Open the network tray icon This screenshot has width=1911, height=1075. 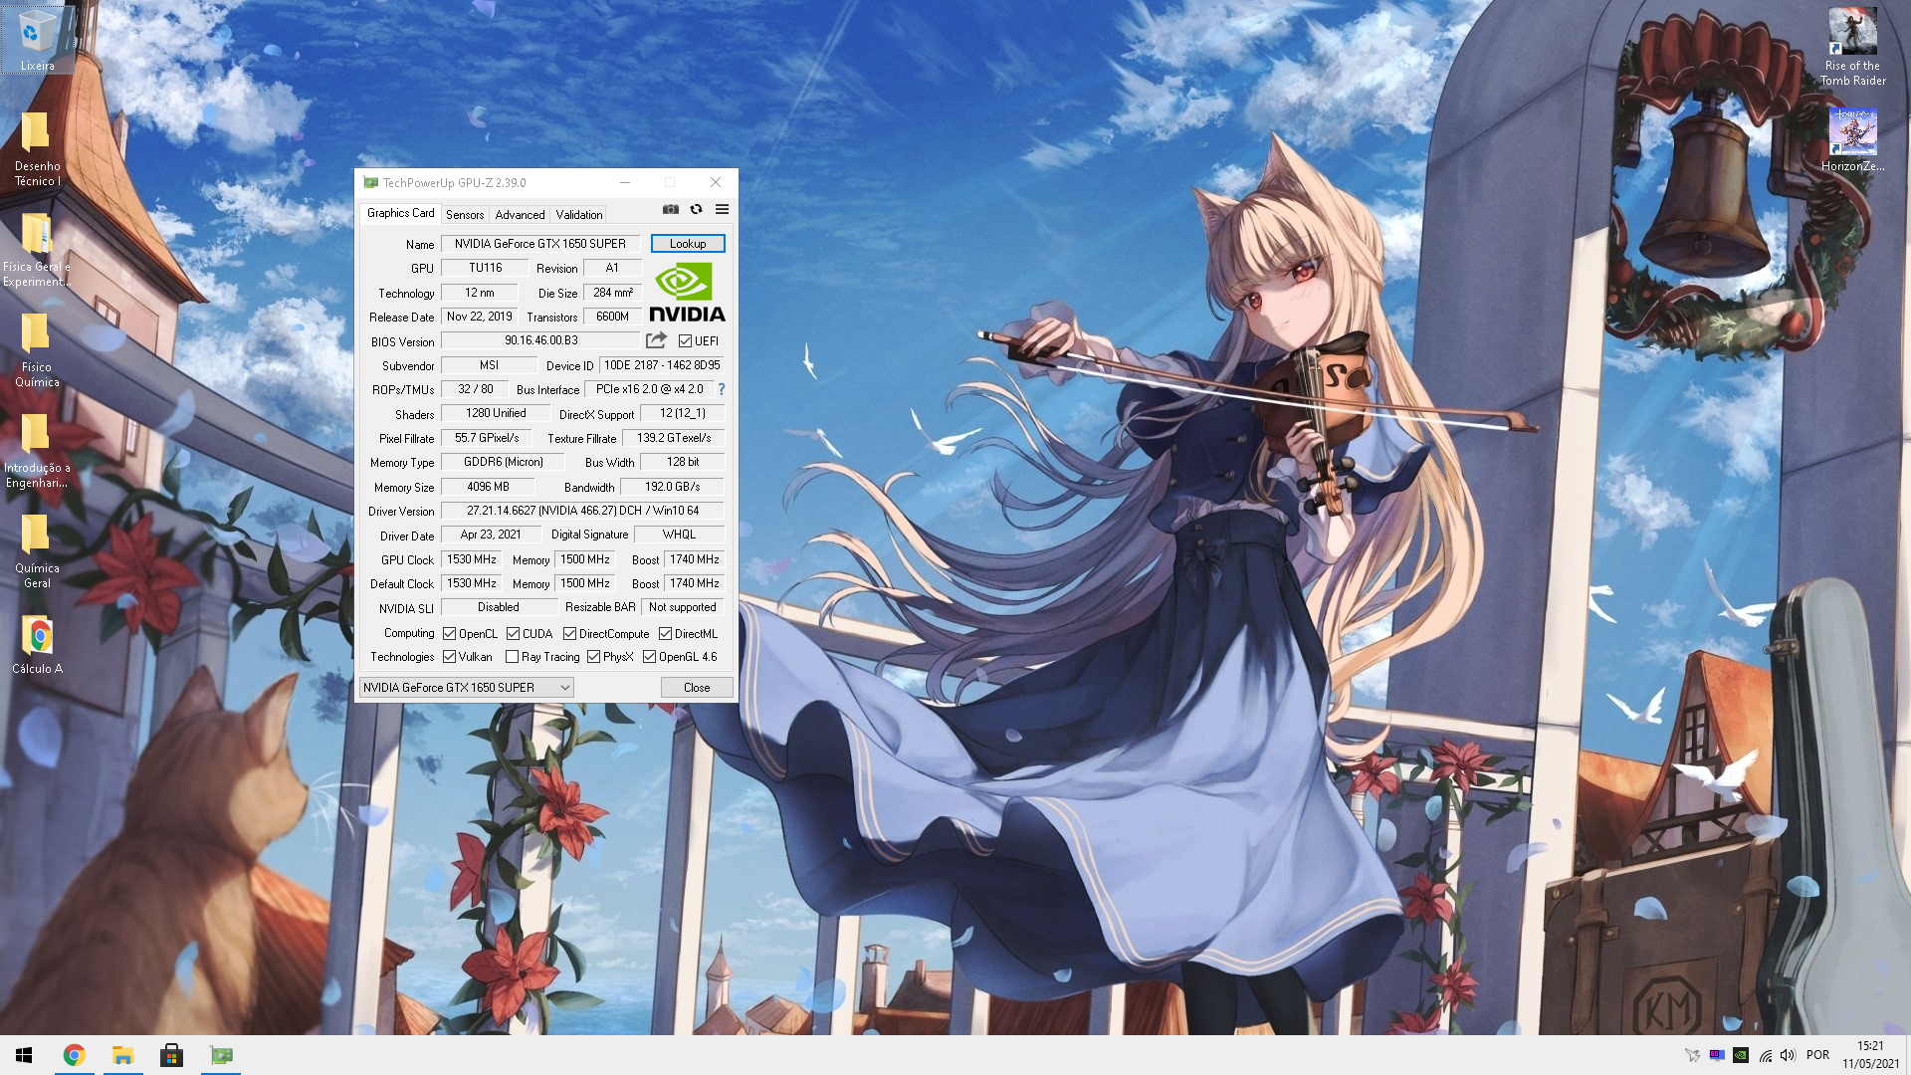[x=1765, y=1055]
